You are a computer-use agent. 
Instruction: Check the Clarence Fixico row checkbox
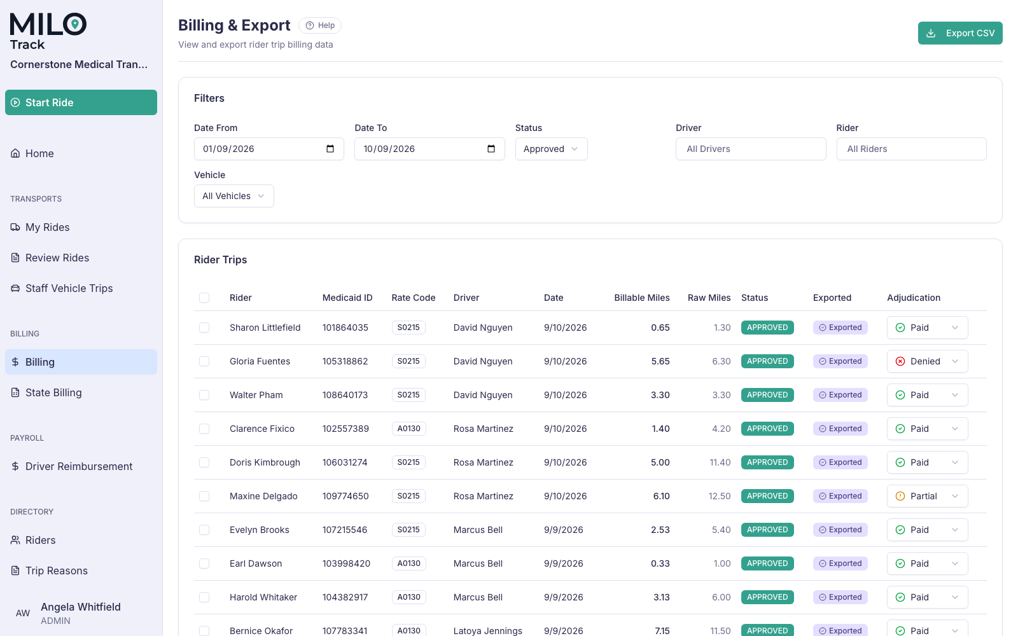click(204, 429)
